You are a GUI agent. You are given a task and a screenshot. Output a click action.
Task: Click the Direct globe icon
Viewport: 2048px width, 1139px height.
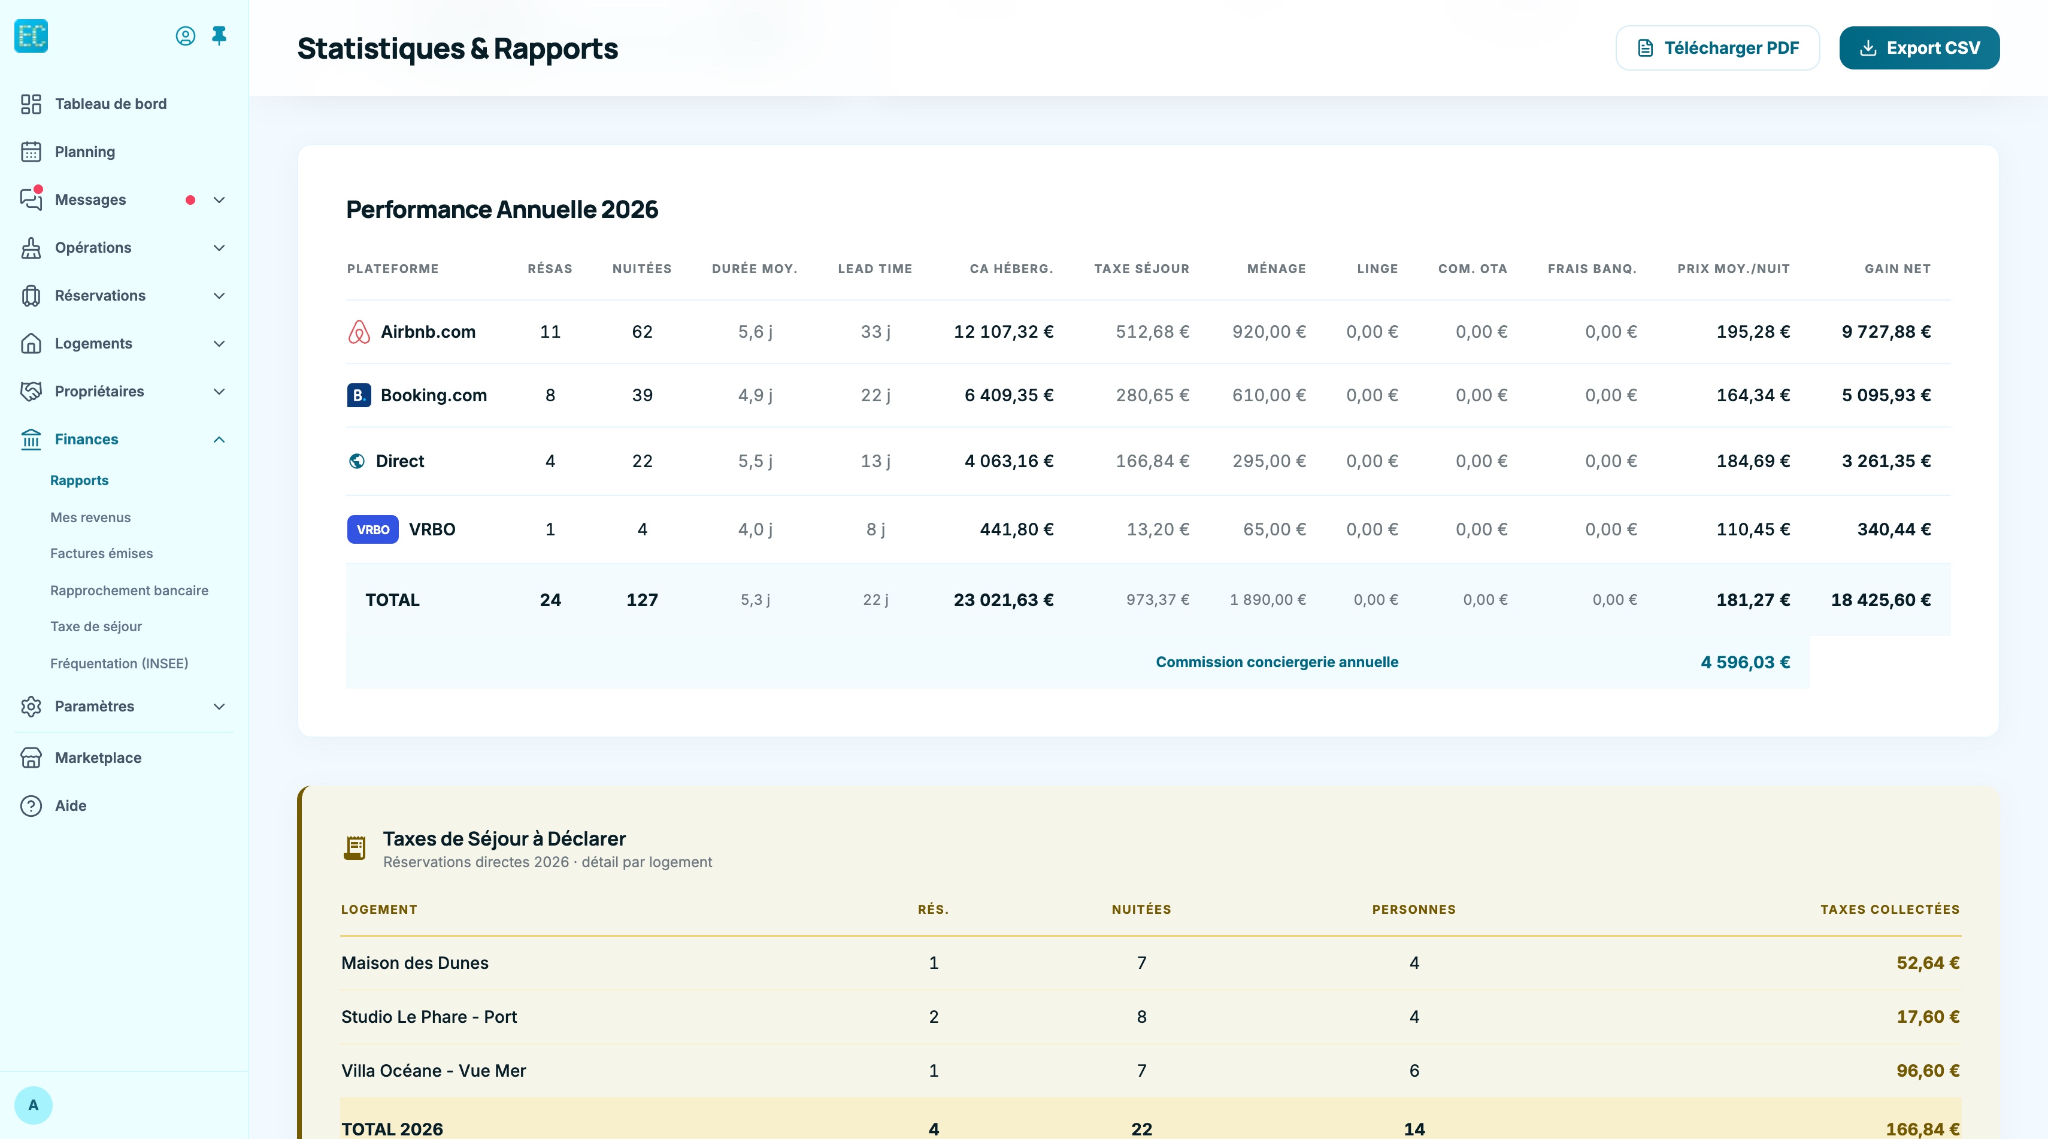[x=357, y=461]
